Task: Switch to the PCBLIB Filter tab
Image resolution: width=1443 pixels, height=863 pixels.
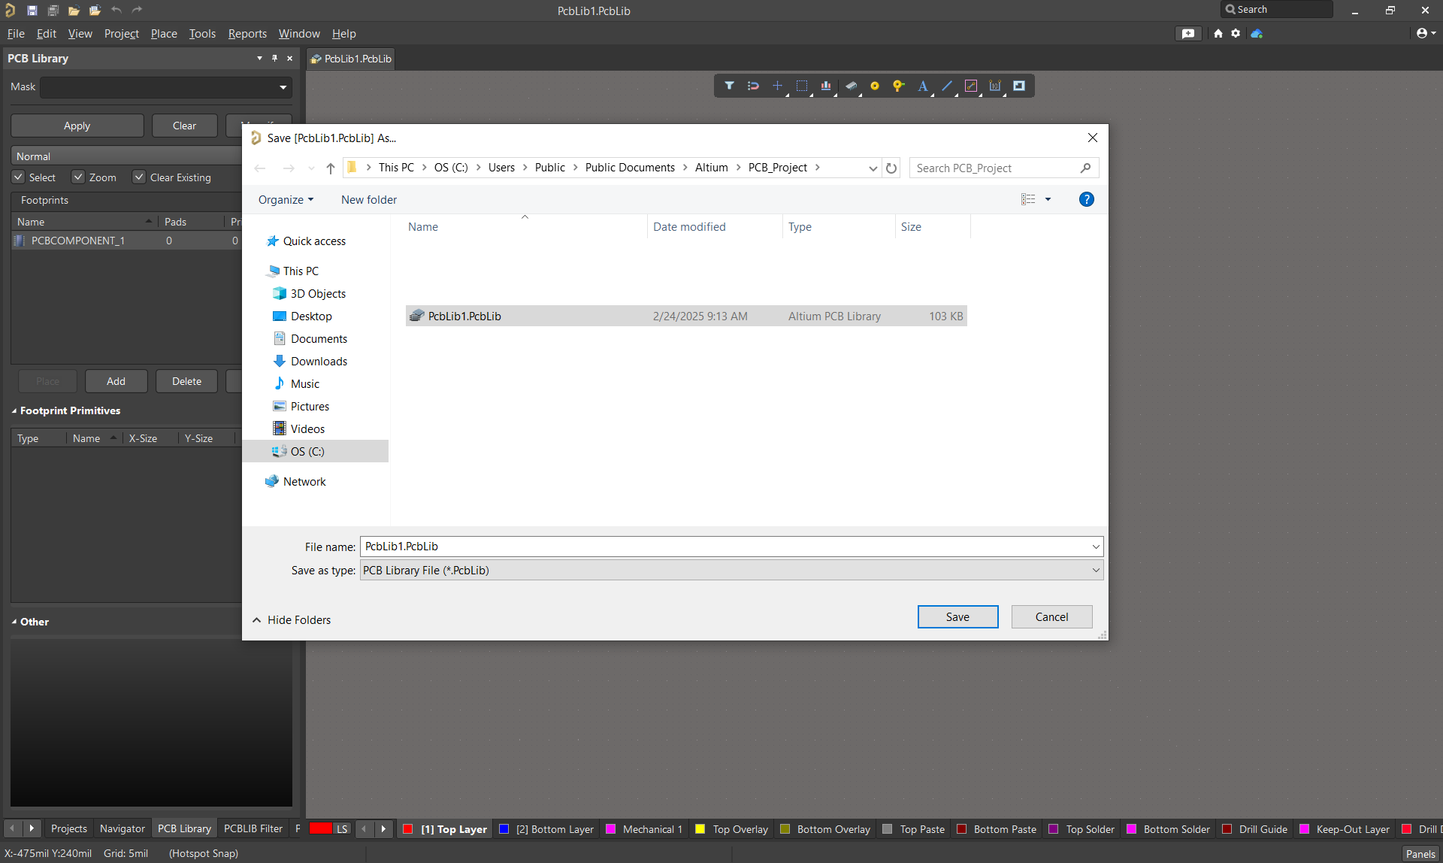Action: [x=253, y=828]
